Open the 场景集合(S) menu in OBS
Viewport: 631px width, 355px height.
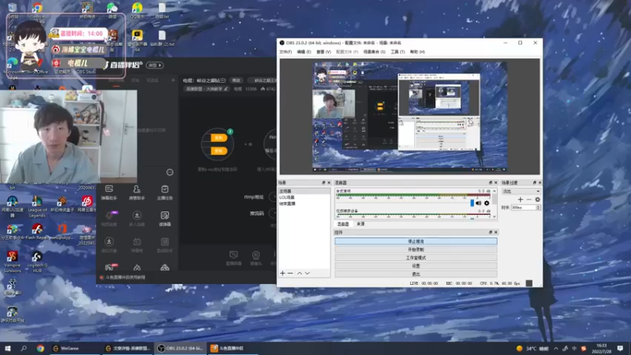tap(374, 52)
